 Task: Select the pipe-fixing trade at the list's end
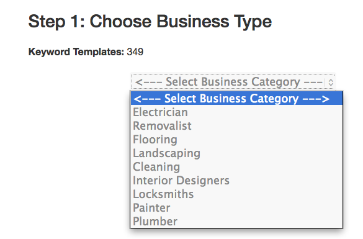pos(236,221)
